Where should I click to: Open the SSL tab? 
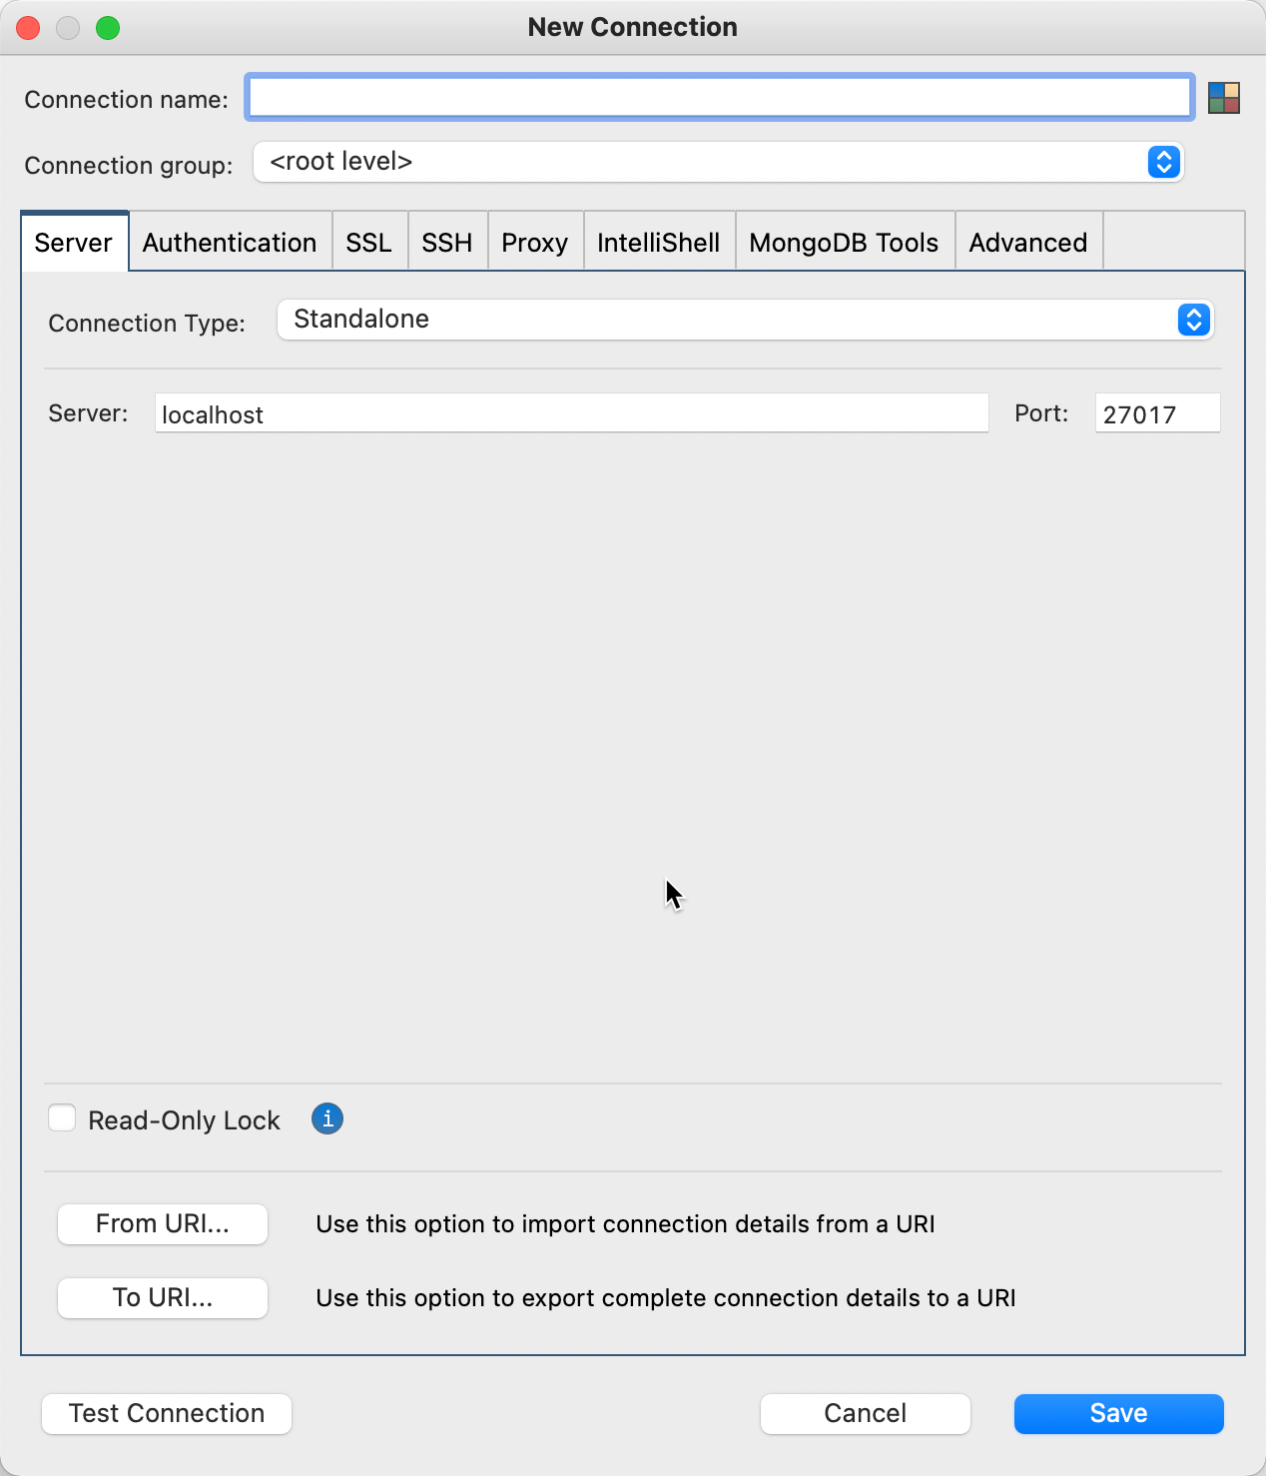[x=369, y=242]
